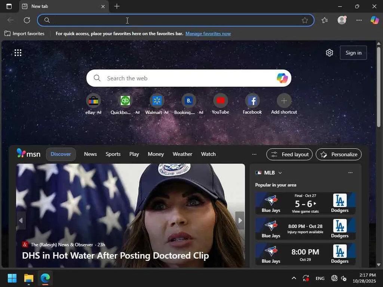
Task: Click The (Raleigh) News & Observer source
Action: tap(62, 244)
